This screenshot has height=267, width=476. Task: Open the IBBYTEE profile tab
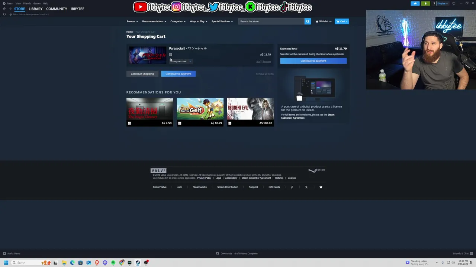(77, 9)
